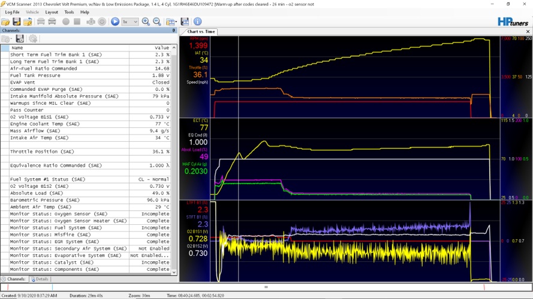The image size is (533, 299).
Task: Click the channels settings gear icon
Action: [33, 39]
